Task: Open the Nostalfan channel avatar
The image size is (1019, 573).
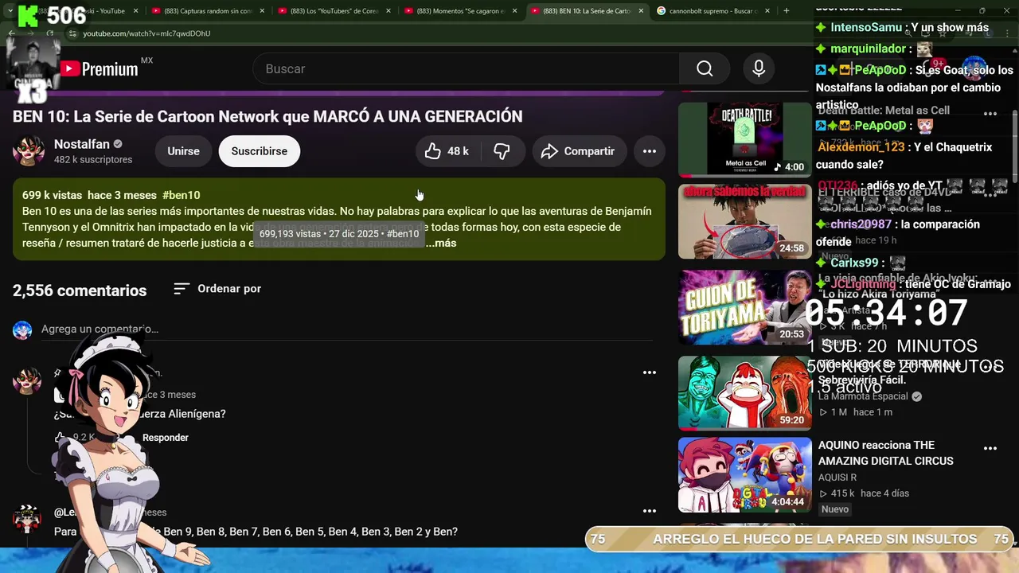Action: coord(29,151)
